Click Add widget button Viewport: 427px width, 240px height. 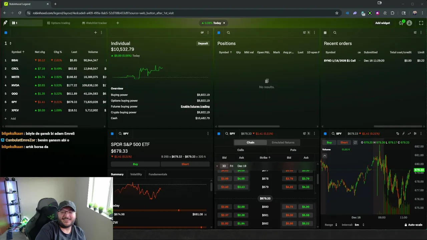click(383, 23)
